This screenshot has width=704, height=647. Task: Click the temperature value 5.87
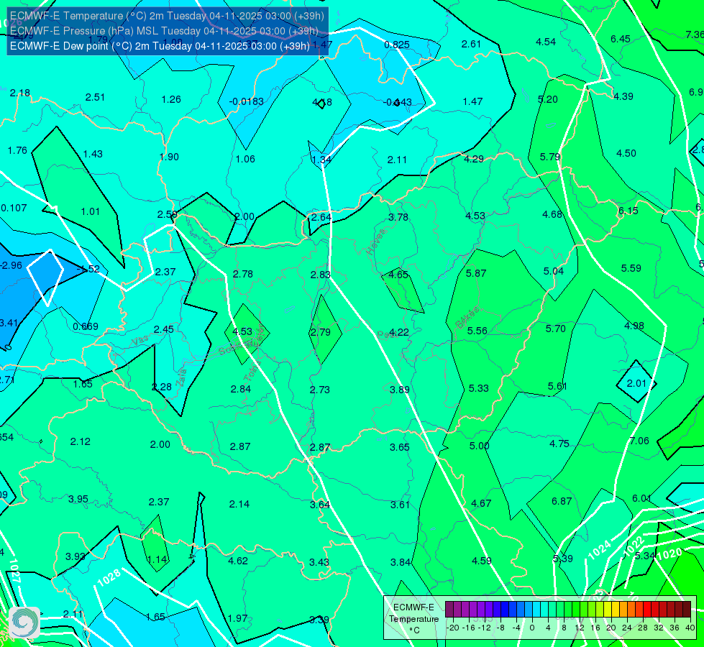coord(476,273)
